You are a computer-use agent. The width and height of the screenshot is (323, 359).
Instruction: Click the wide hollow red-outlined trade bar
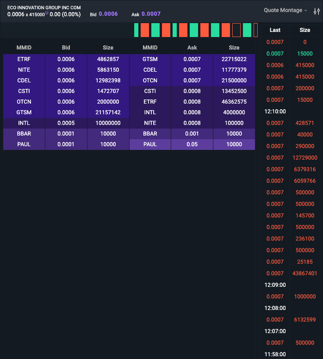[x=236, y=30]
